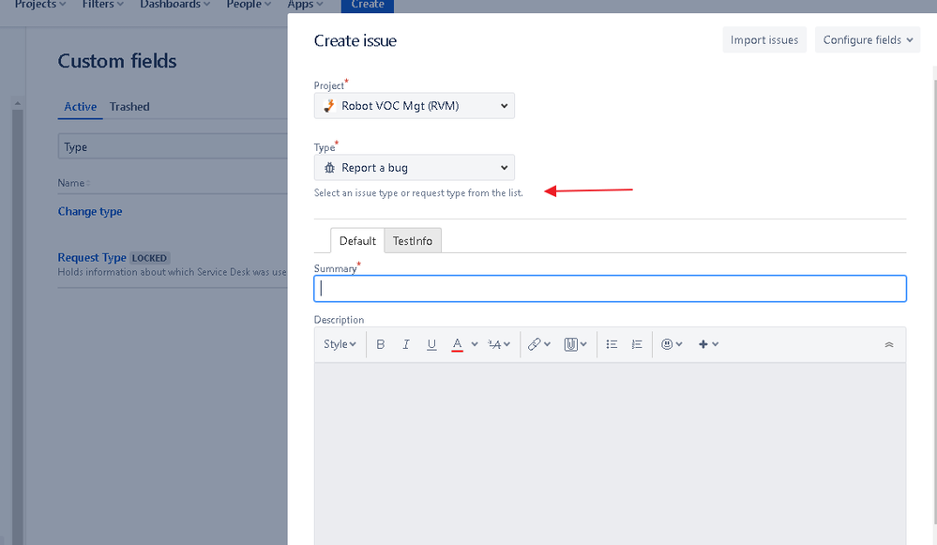Click the left sidebar scroll up arrow
The width and height of the screenshot is (937, 545).
(17, 103)
